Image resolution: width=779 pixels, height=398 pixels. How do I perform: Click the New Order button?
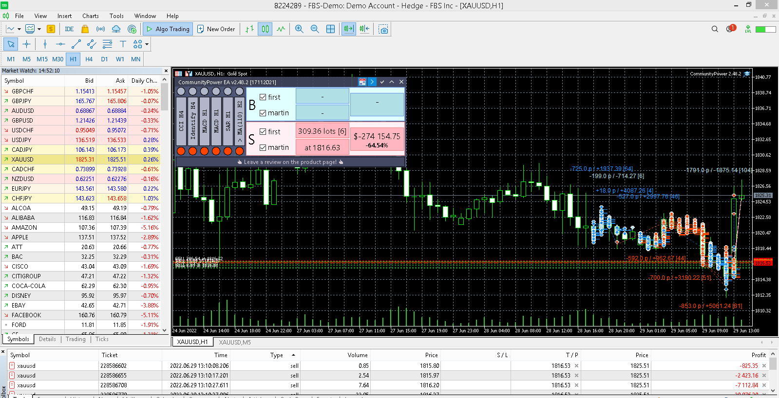pyautogui.click(x=216, y=29)
